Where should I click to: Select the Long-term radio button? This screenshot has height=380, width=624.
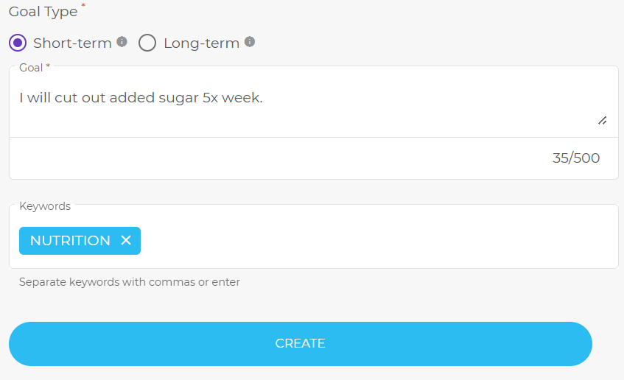click(x=147, y=43)
